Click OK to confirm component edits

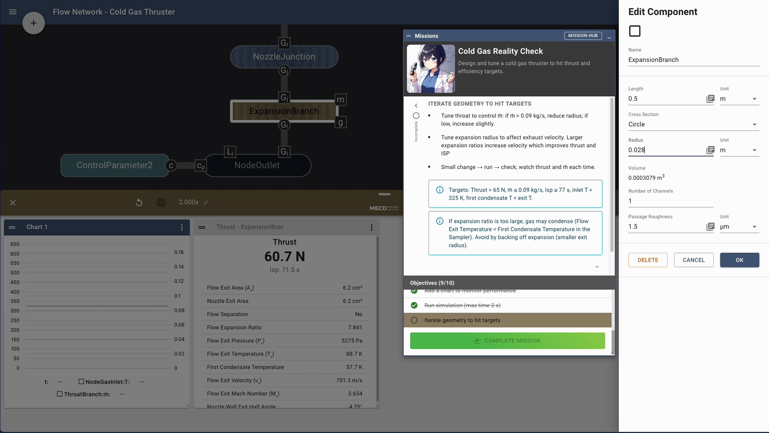739,260
